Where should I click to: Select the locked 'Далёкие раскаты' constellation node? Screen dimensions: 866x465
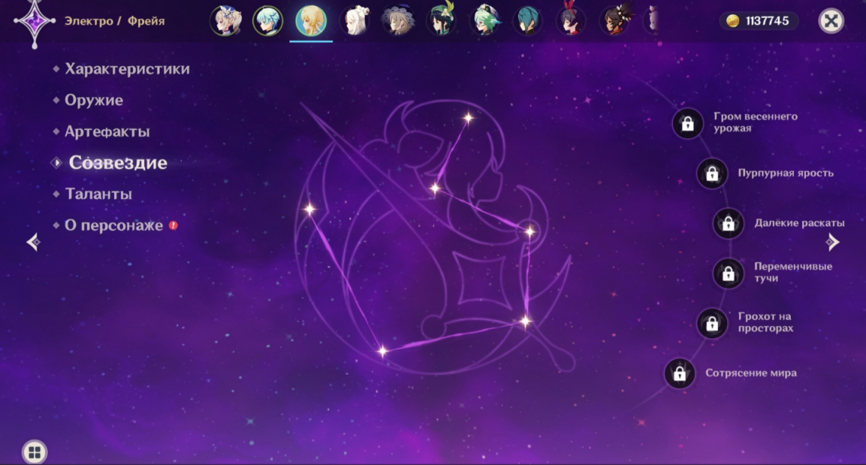(728, 223)
